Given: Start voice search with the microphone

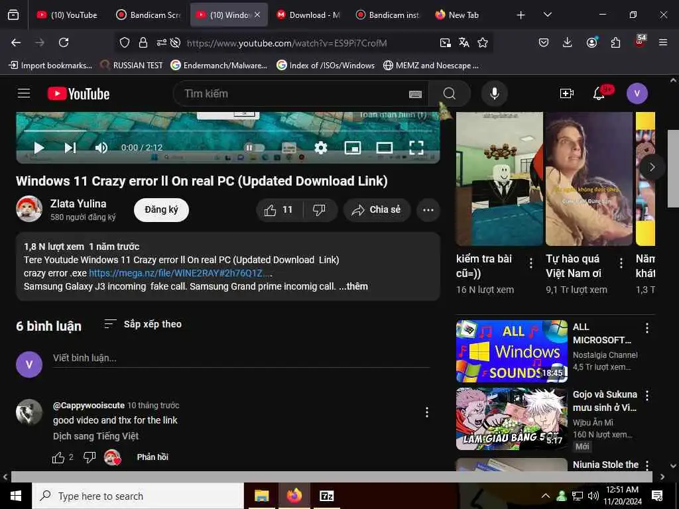Looking at the screenshot, I should (494, 93).
